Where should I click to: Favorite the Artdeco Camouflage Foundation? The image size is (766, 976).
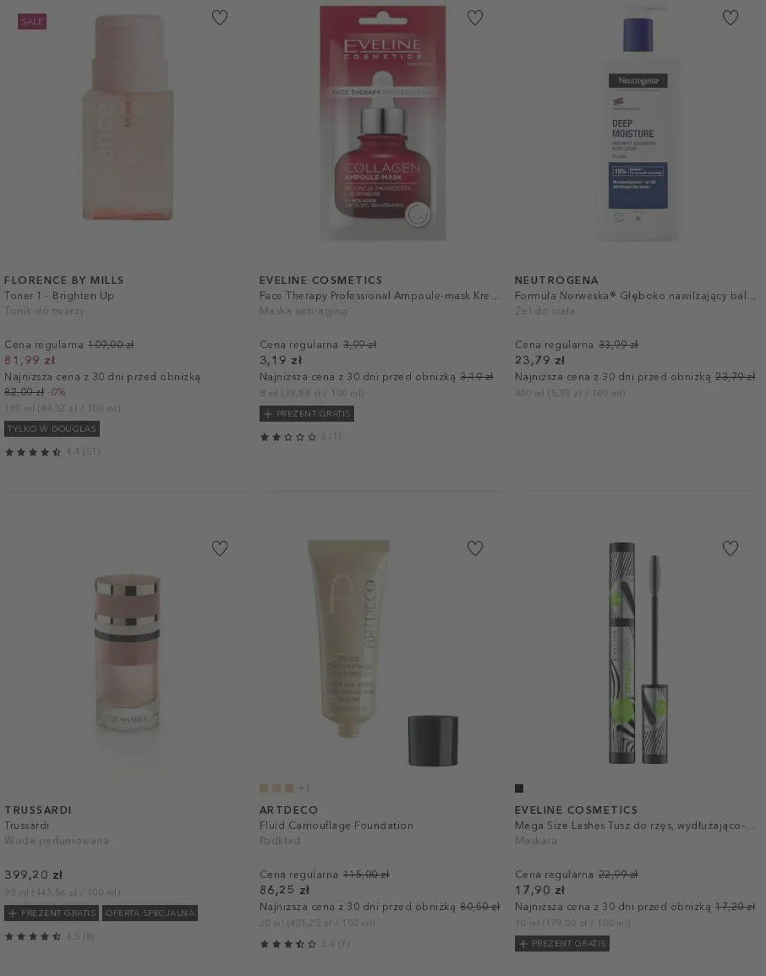(475, 548)
